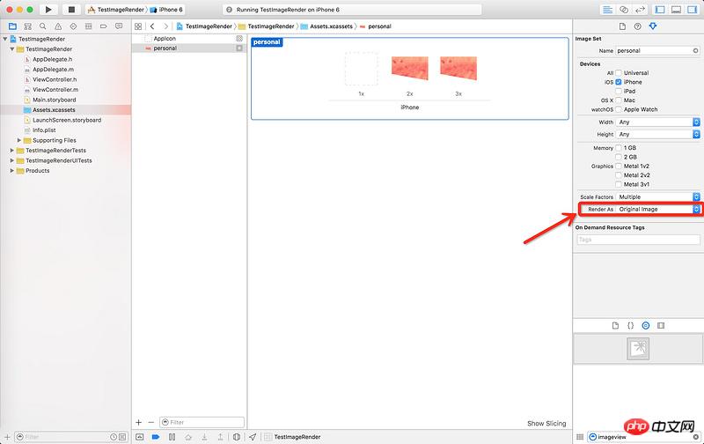Viewport: 704px width, 444px height.
Task: Switch to Assistant editor
Action: (624, 10)
